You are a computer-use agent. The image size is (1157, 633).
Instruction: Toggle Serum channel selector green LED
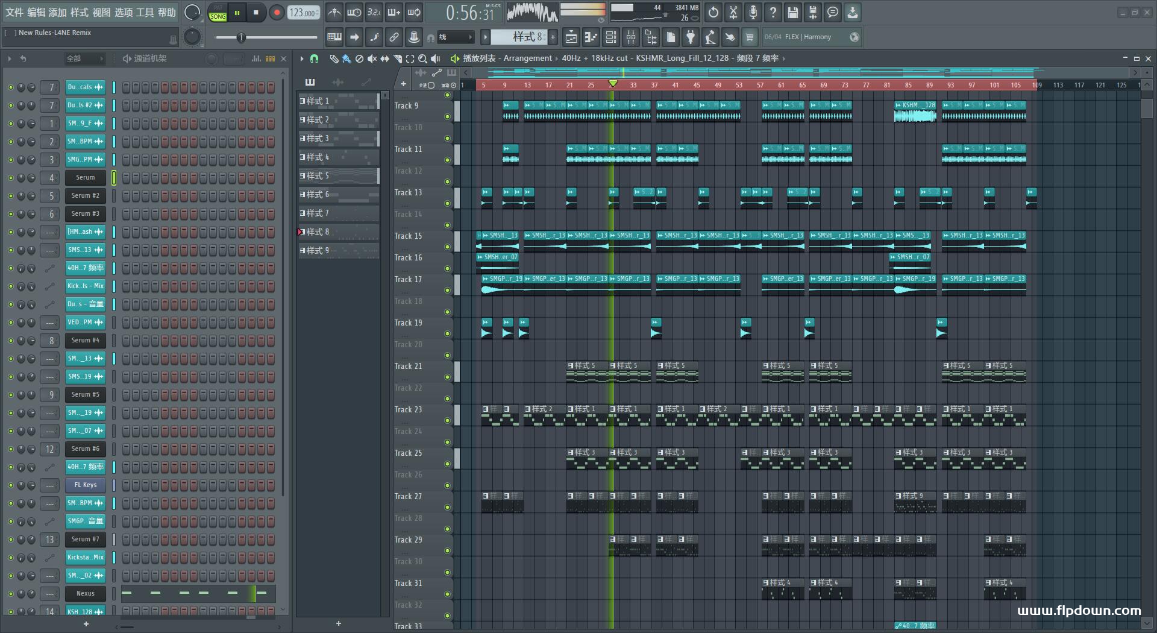pos(113,177)
